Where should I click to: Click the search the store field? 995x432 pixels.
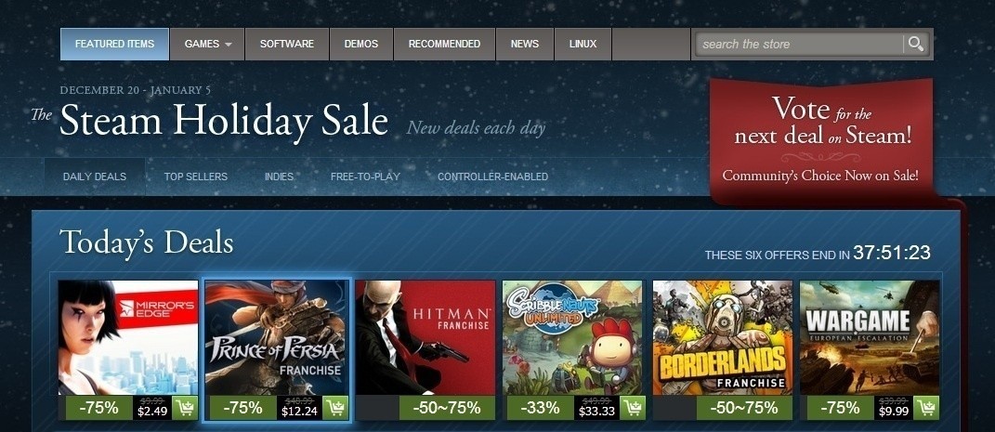tap(800, 44)
